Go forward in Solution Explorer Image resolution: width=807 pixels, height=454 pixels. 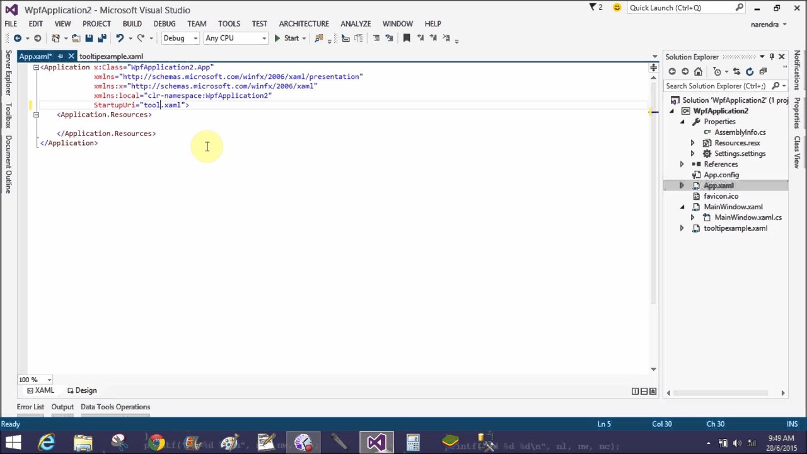click(x=685, y=71)
